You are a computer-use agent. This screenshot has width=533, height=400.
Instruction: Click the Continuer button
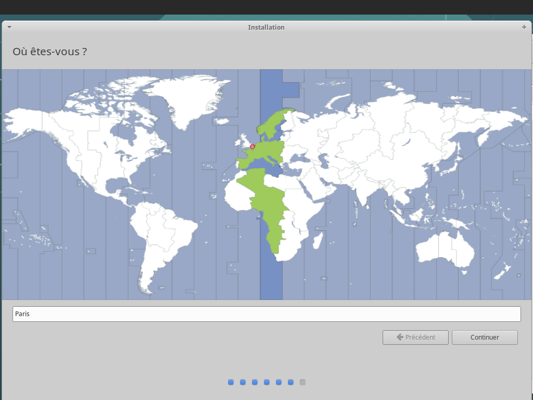point(485,337)
